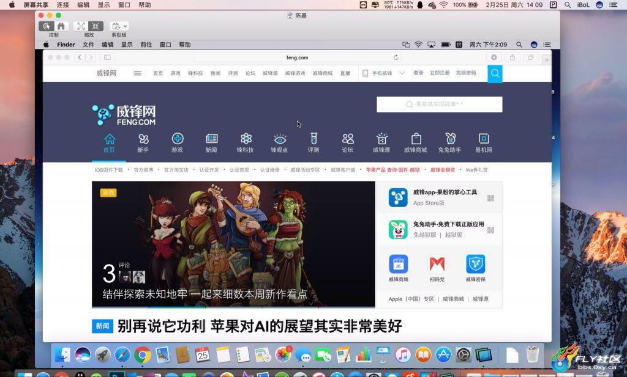The width and height of the screenshot is (627, 377).
Task: Open Safari downloads button
Action: coord(494,57)
